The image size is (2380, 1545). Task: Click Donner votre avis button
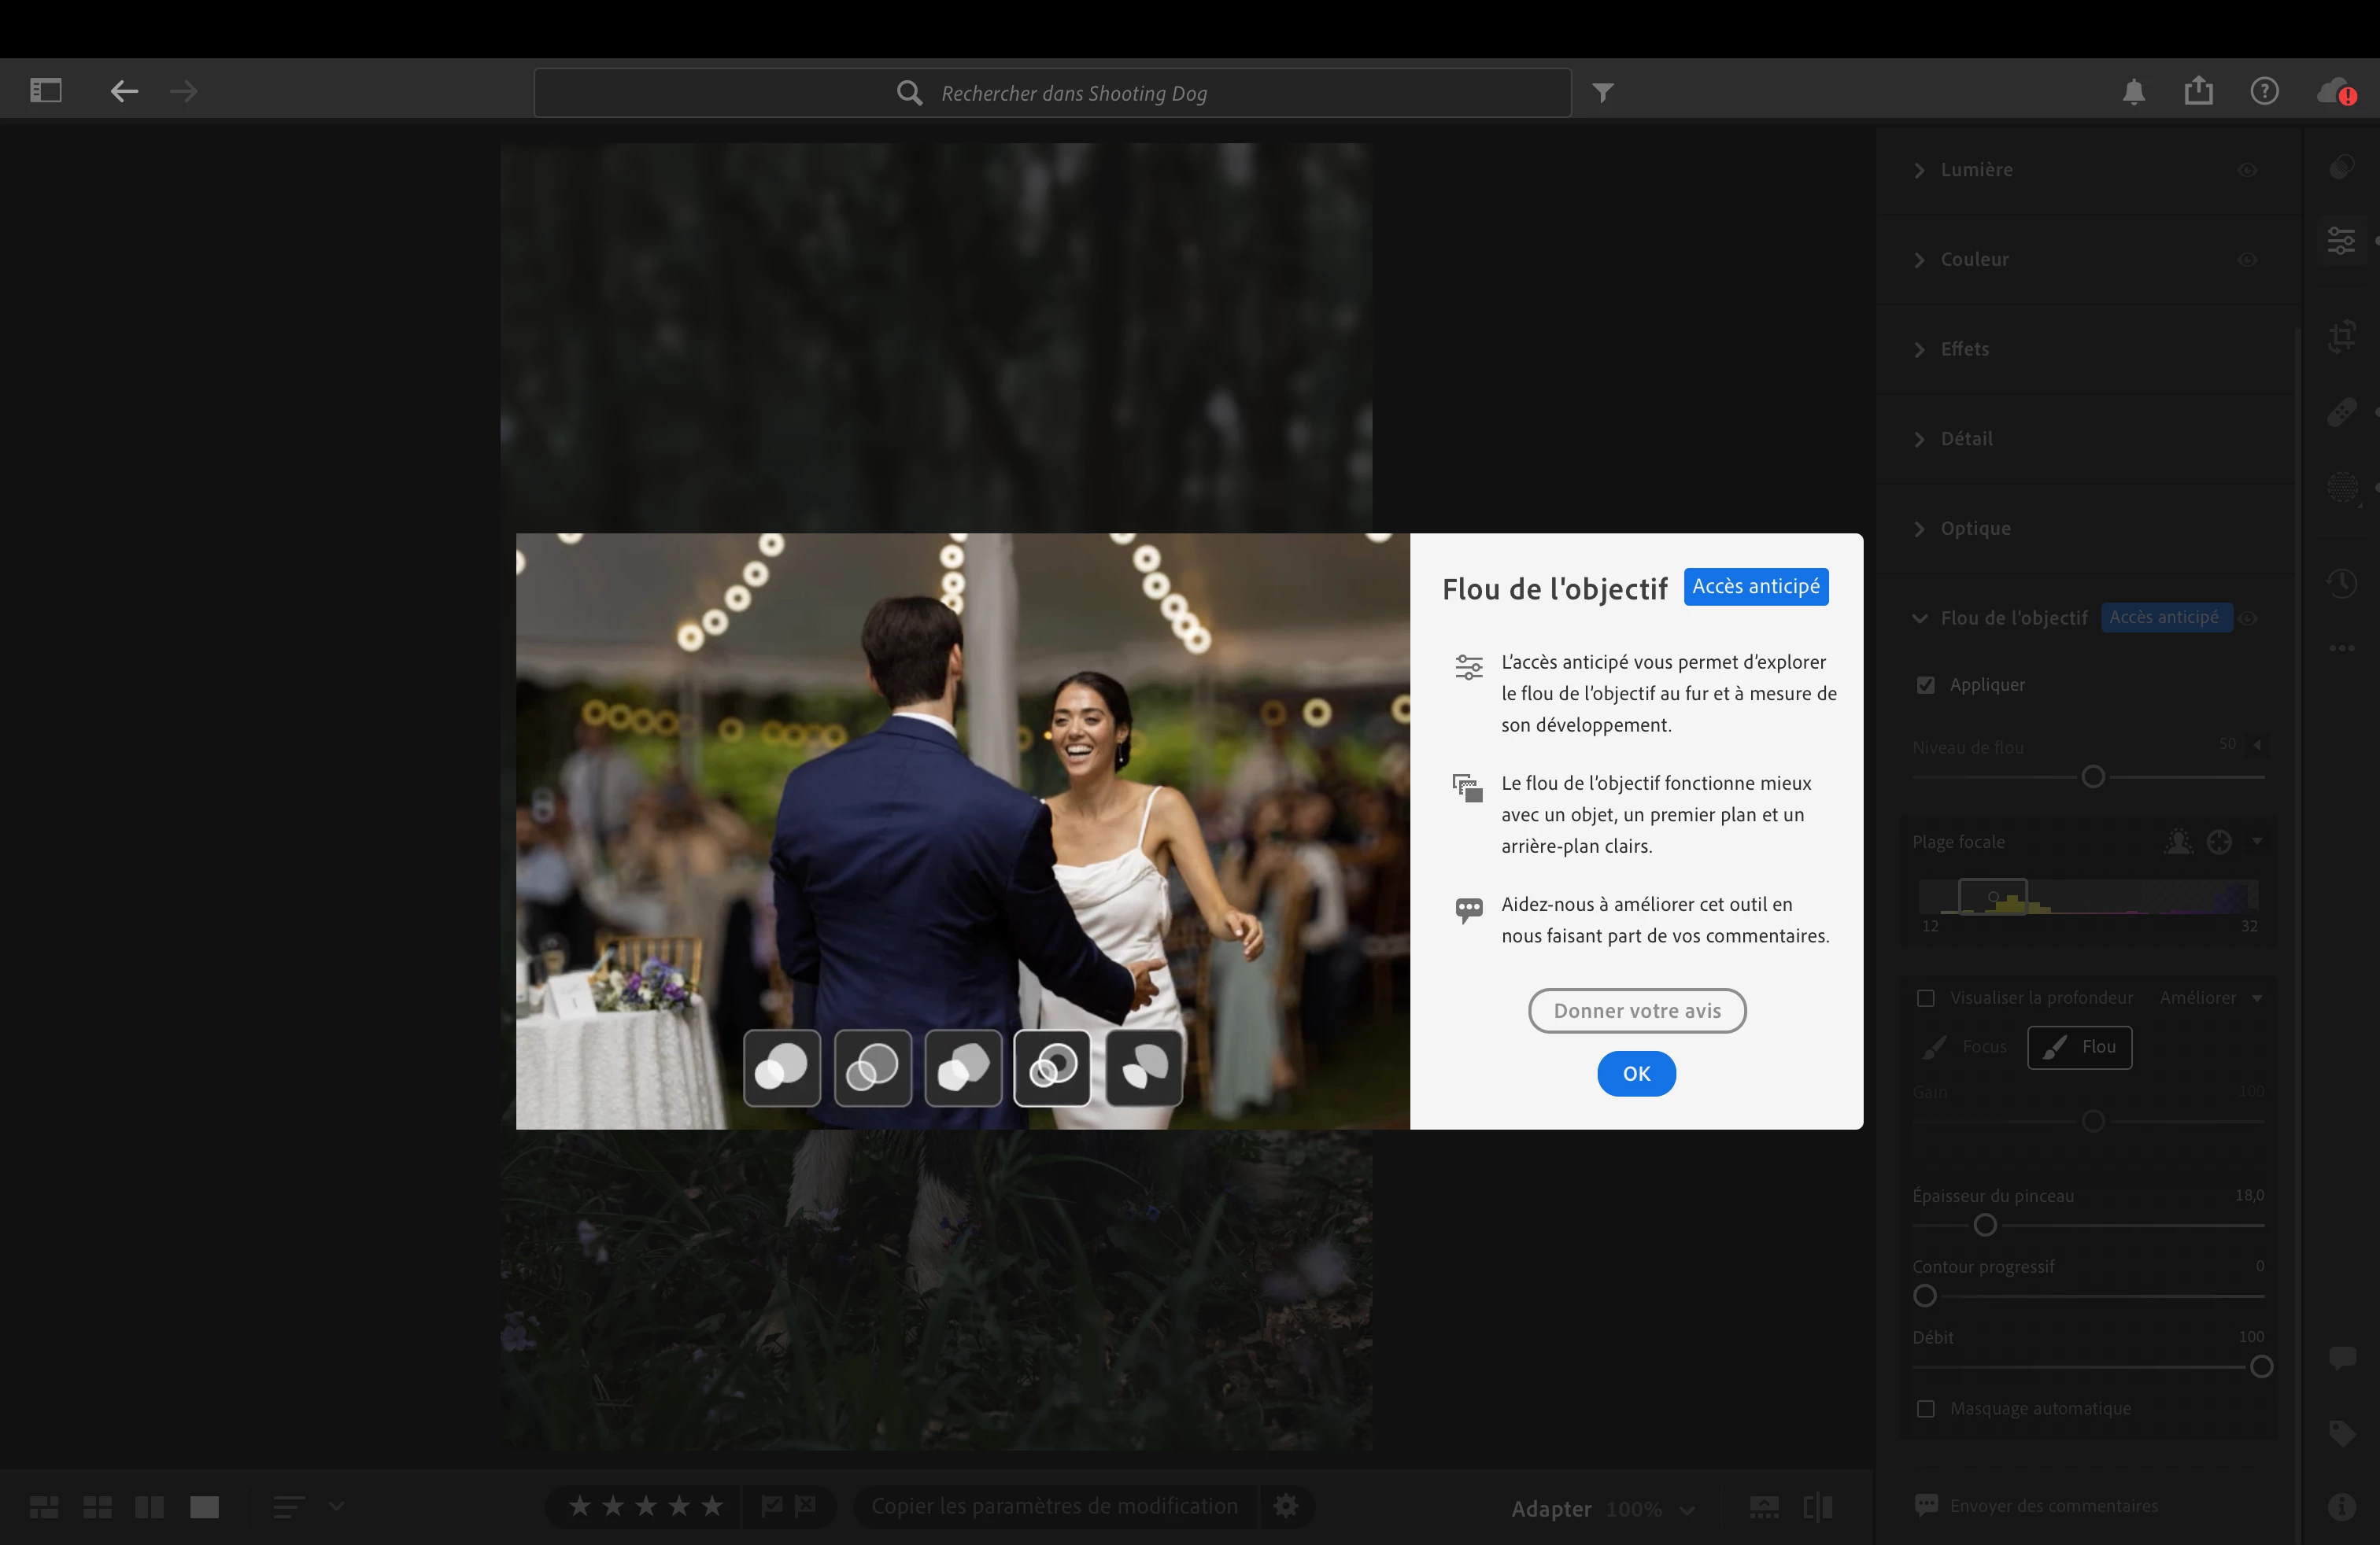click(1636, 1010)
